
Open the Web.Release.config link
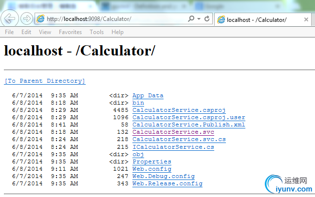(x=167, y=183)
